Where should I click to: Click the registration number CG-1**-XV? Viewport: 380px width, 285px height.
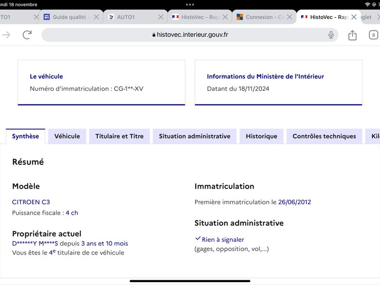128,89
